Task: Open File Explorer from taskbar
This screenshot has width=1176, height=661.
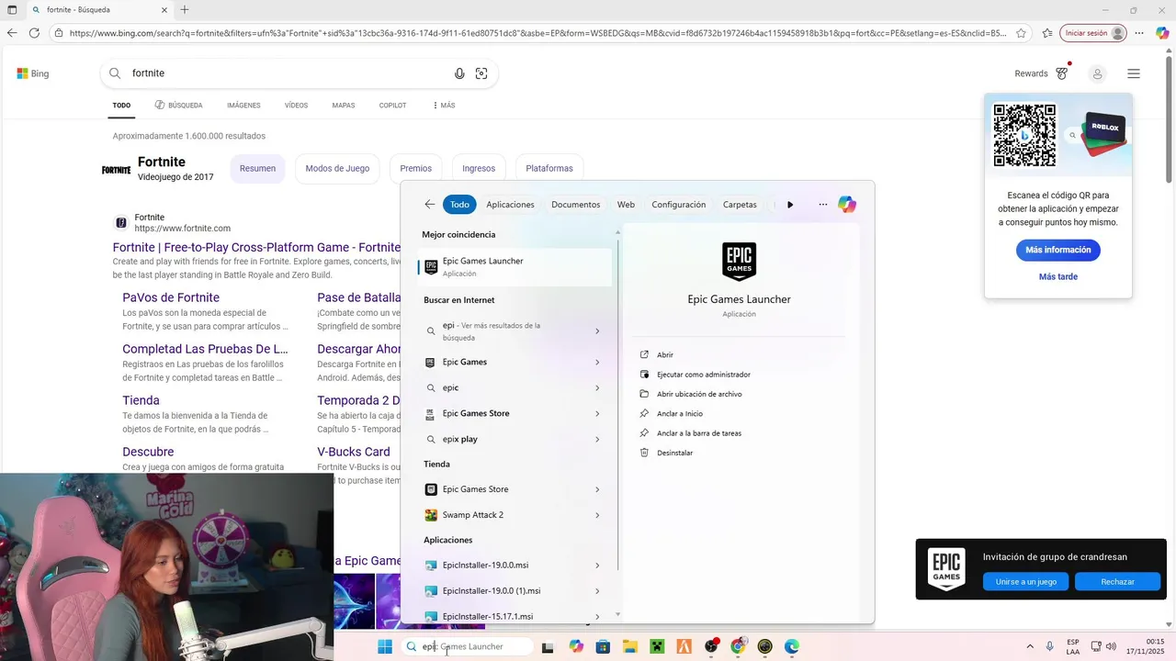Action: click(630, 646)
